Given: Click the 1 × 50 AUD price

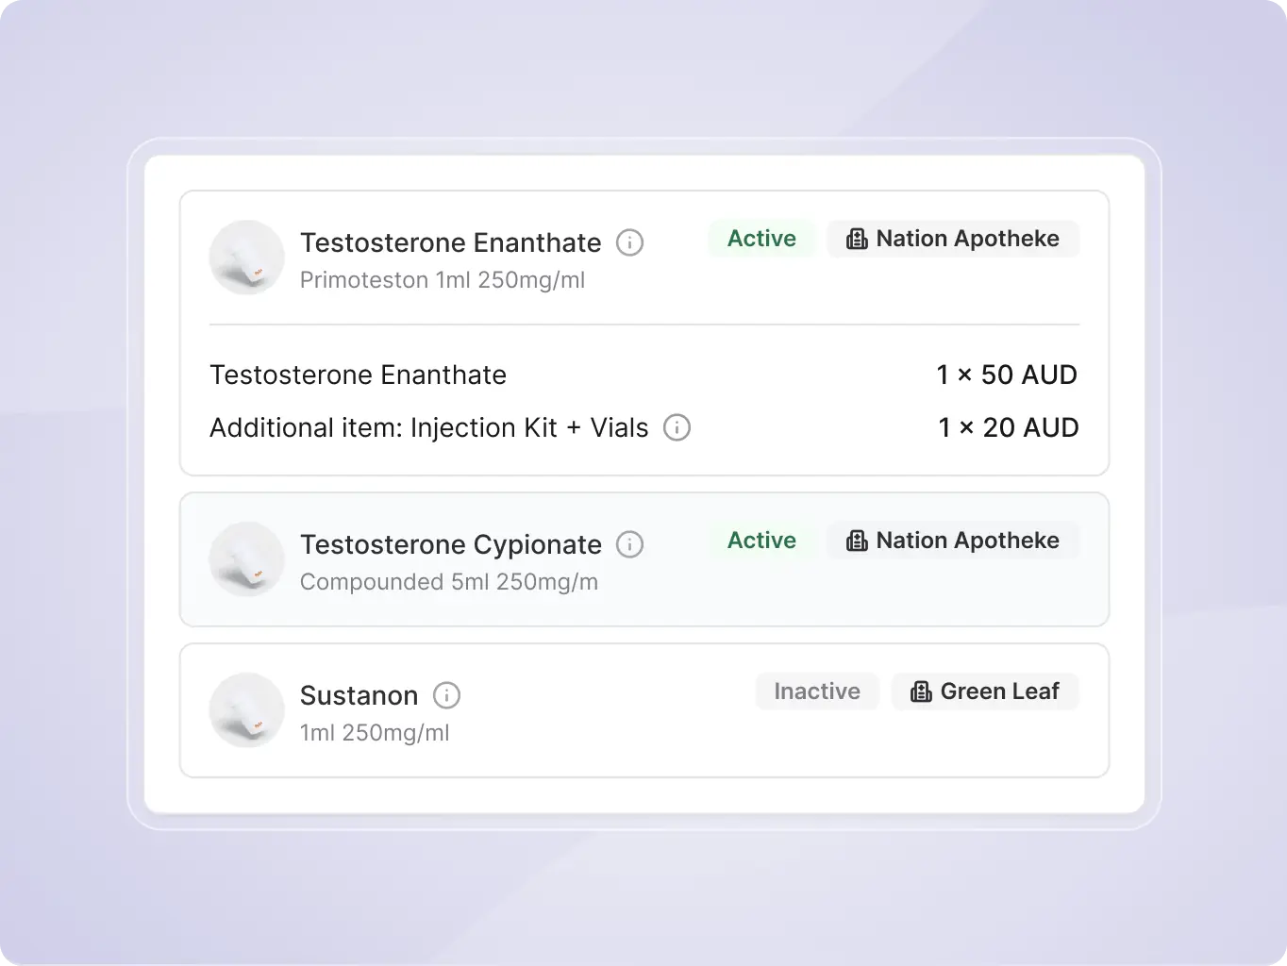Looking at the screenshot, I should 1006,375.
